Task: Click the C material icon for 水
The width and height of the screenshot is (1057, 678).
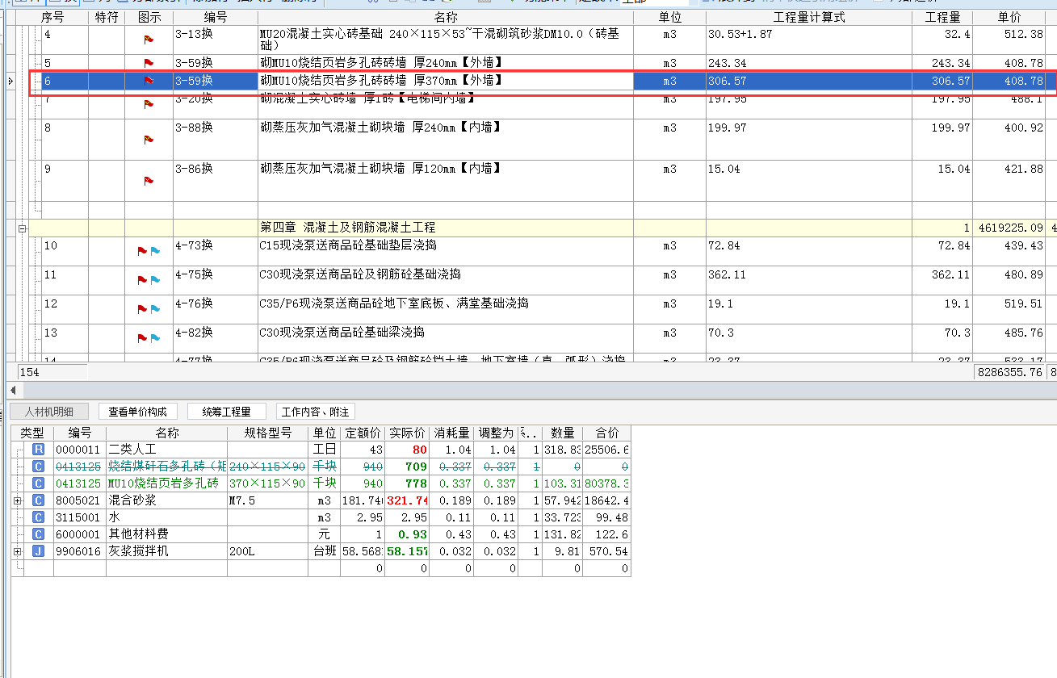Action: pos(38,517)
